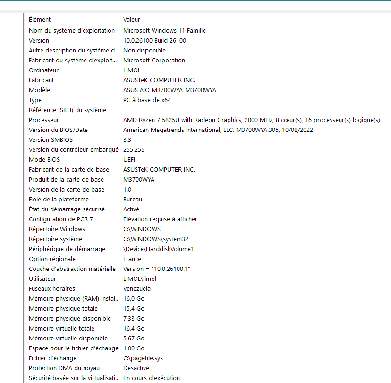
Task: Select the 'Modèle' ASUS AIO row
Action: coord(39,90)
